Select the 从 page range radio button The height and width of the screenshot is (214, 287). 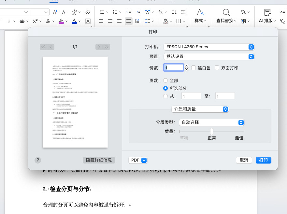165,96
